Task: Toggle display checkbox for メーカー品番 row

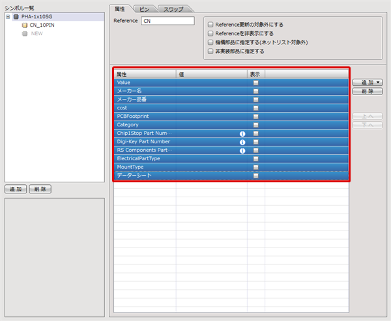Action: (x=256, y=100)
